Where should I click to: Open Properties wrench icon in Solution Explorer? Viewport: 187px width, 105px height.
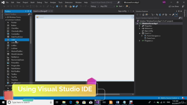click(x=173, y=15)
